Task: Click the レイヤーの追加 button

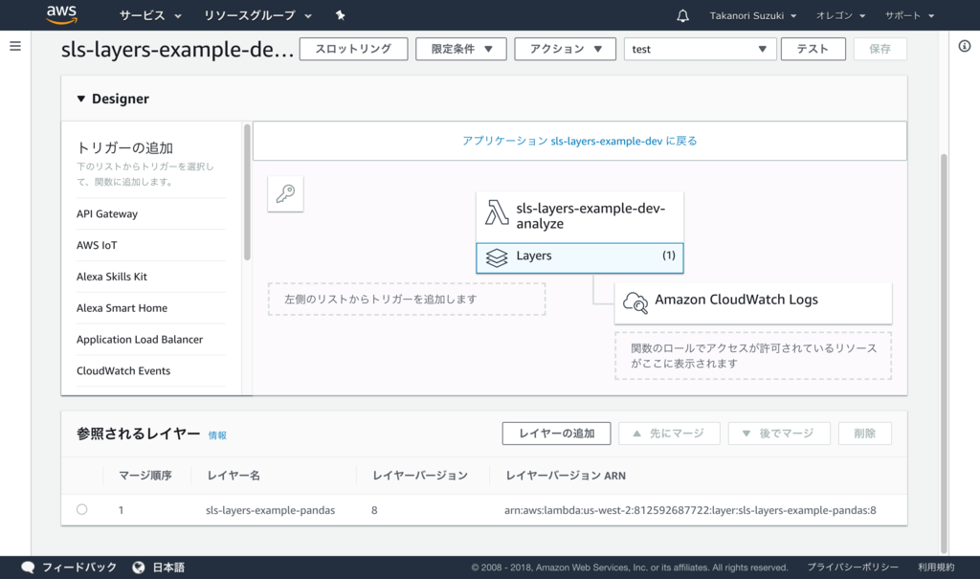Action: (556, 434)
